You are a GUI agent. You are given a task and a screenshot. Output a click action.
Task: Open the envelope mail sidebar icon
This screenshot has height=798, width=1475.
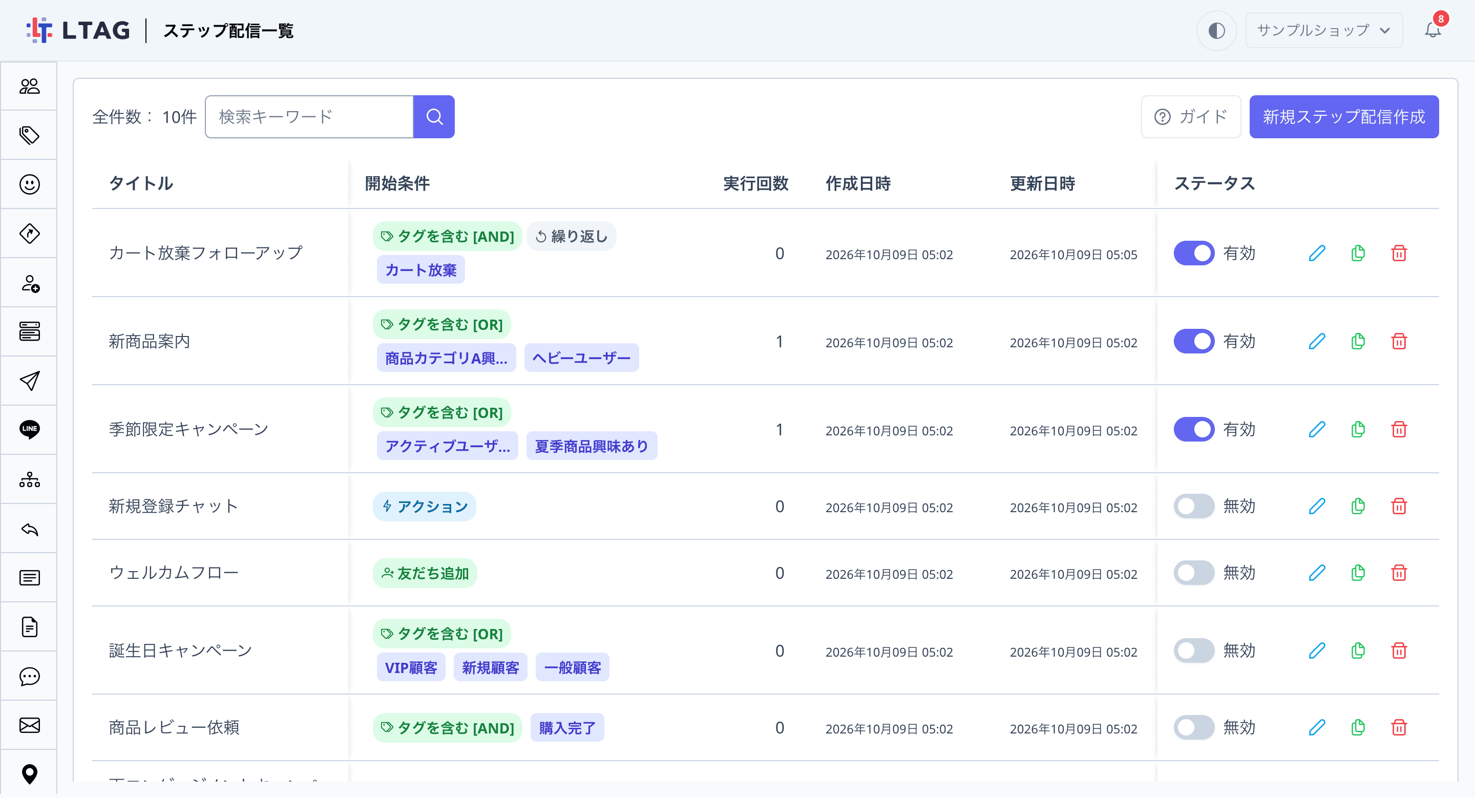(x=29, y=725)
